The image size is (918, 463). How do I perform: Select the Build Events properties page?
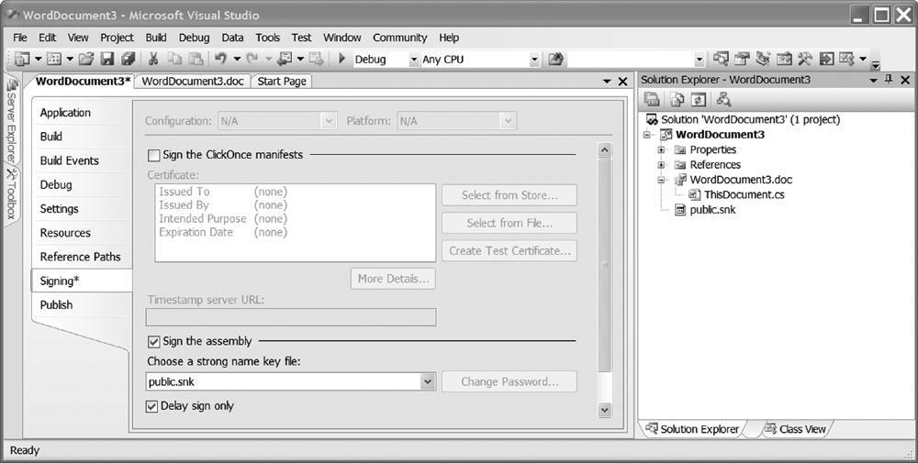[x=69, y=160]
